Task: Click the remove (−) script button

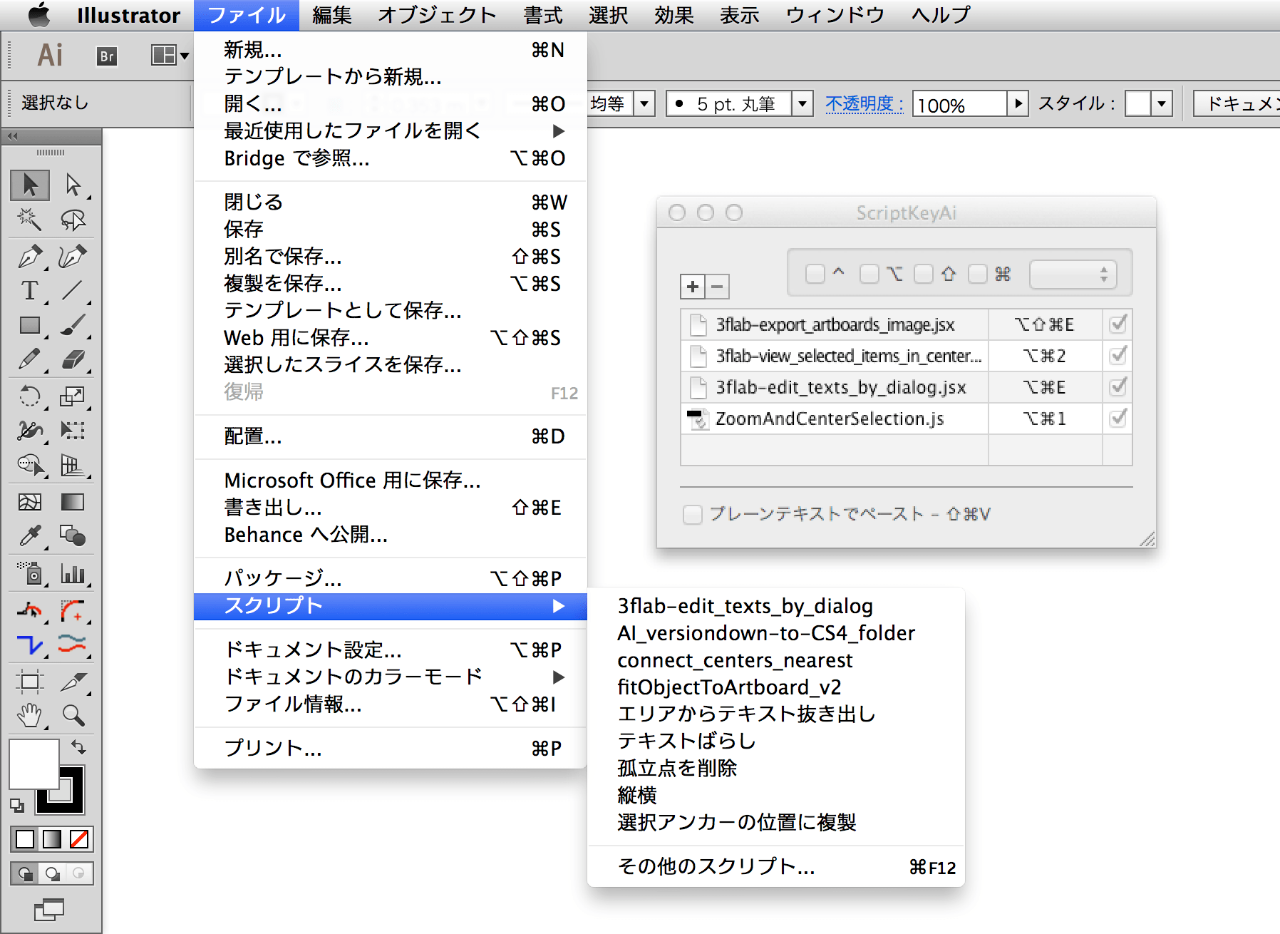Action: point(718,287)
